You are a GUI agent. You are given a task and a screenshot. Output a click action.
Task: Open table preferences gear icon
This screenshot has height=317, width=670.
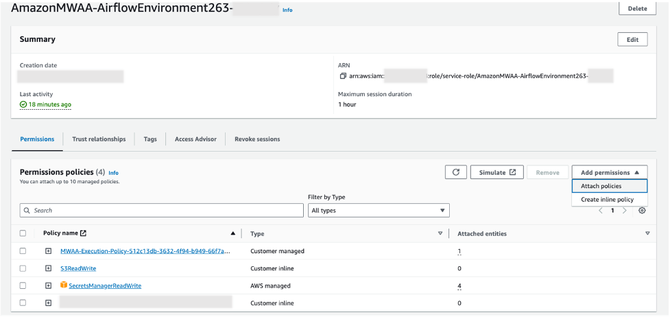pyautogui.click(x=642, y=211)
